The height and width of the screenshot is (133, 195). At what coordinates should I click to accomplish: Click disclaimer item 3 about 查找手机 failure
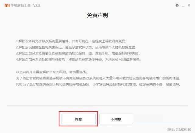78,53
